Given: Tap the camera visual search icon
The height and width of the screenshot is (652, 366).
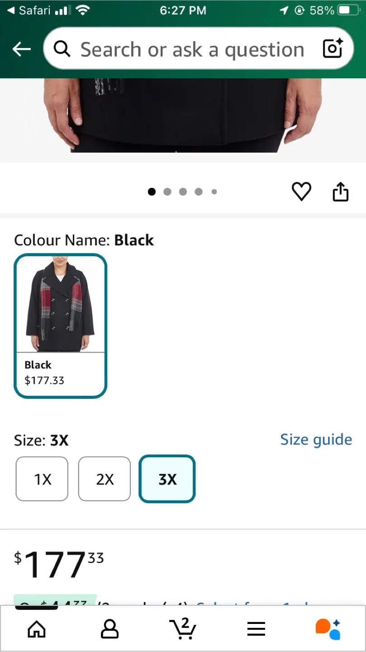Looking at the screenshot, I should pyautogui.click(x=333, y=48).
